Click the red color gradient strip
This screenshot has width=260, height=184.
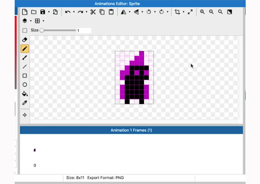click(x=16, y=52)
